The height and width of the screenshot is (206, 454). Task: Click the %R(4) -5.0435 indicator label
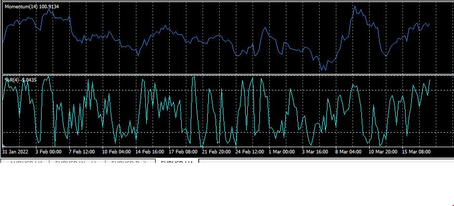(x=20, y=80)
